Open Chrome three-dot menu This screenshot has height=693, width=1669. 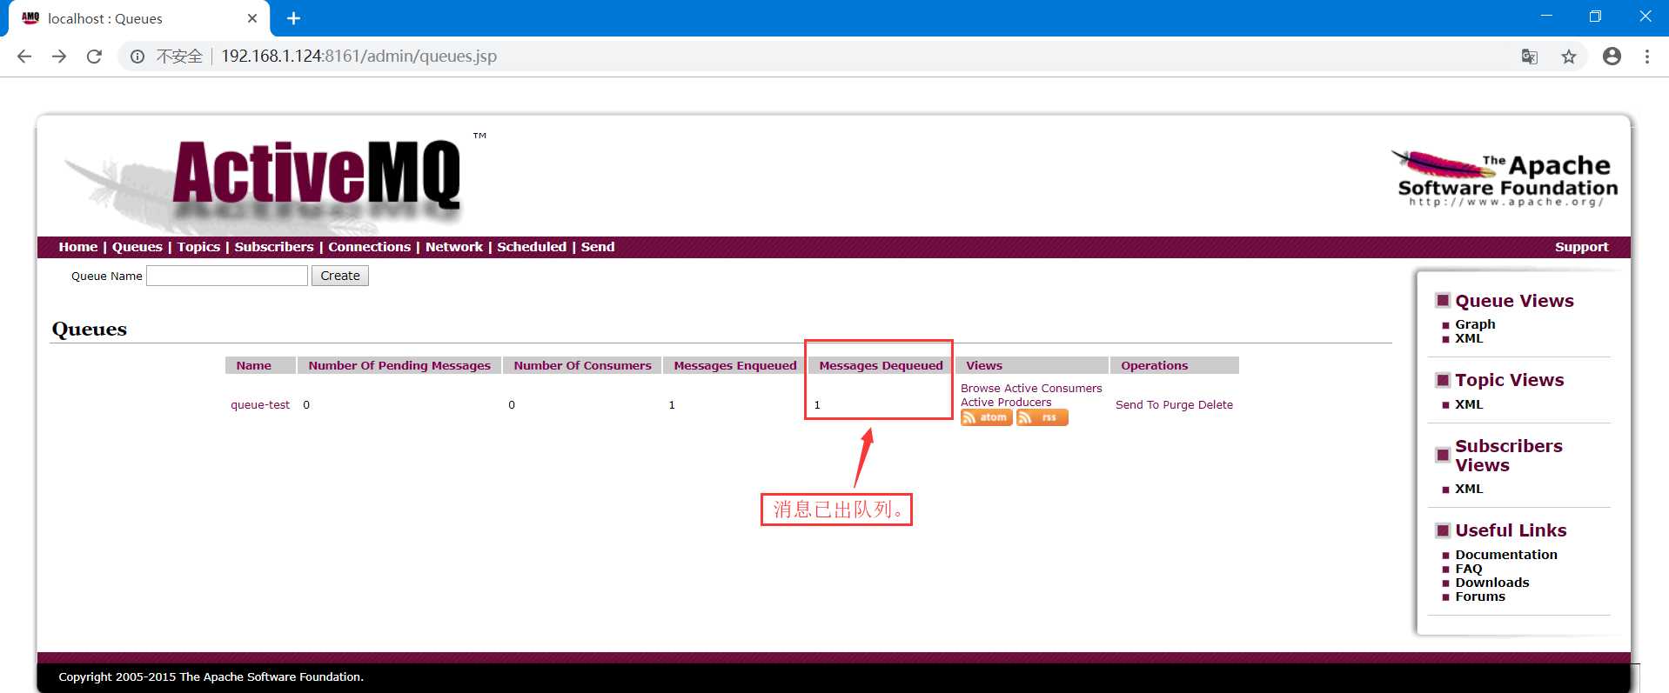(1646, 57)
